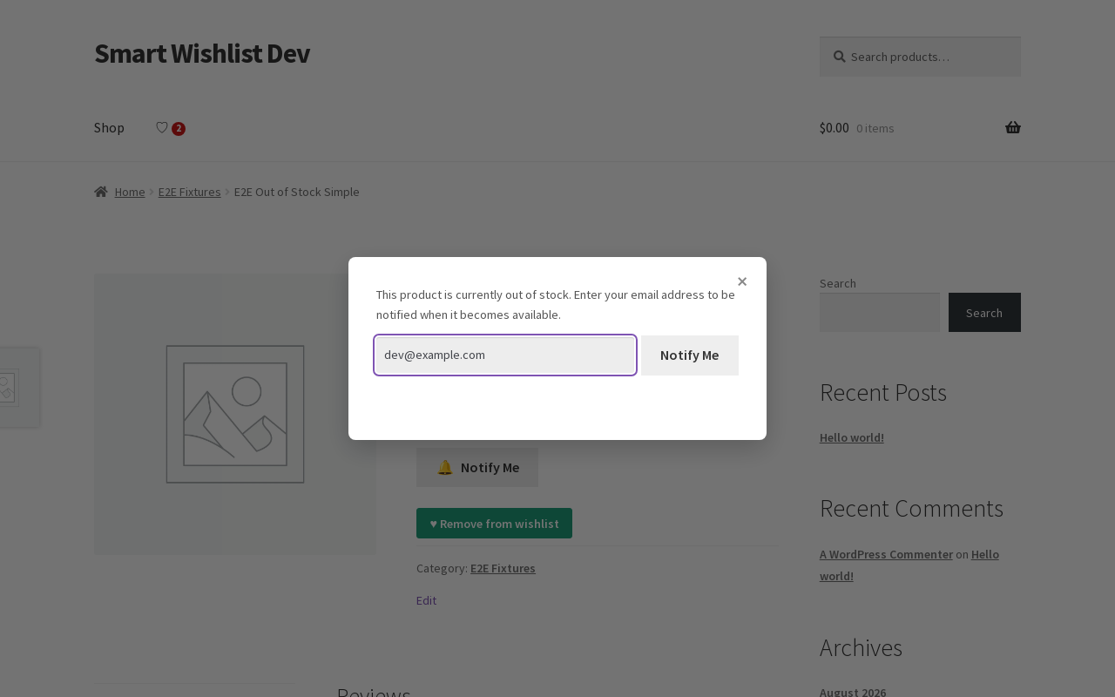Image resolution: width=1115 pixels, height=697 pixels.
Task: Click the Recent Comments heading
Action: (x=911, y=509)
